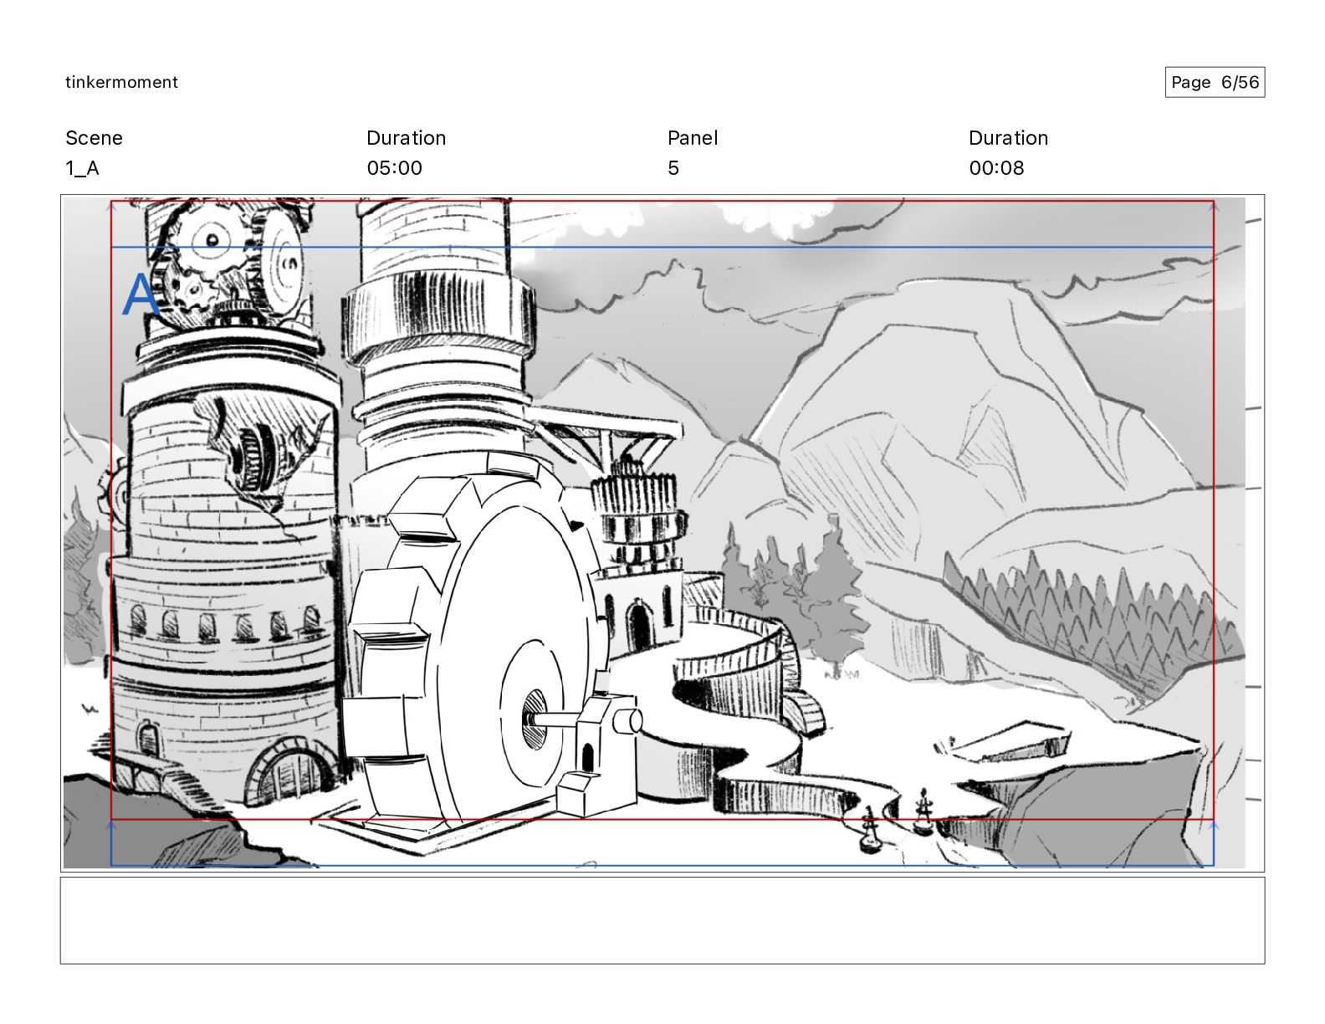Click the panel duration value '00:08'
1325x1024 pixels.
(996, 168)
